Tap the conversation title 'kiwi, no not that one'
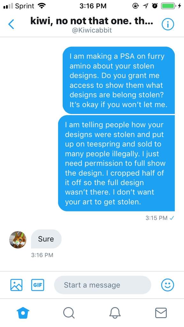 pyautogui.click(x=92, y=21)
